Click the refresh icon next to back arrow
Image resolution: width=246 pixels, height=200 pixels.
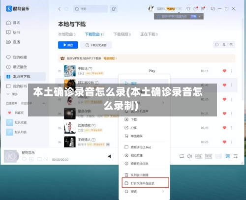point(66,9)
